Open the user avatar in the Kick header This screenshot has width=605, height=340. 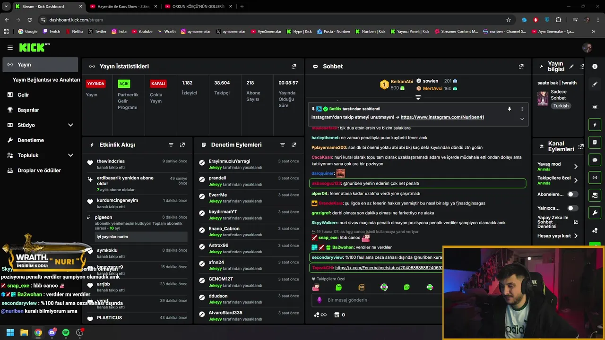pyautogui.click(x=587, y=48)
